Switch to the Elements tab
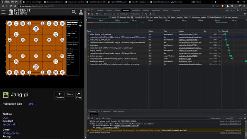The width and height of the screenshot is (247, 139). [x=100, y=10]
